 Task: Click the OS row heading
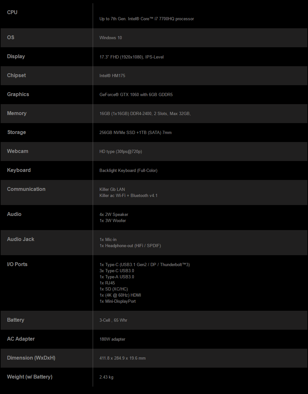[x=11, y=37]
